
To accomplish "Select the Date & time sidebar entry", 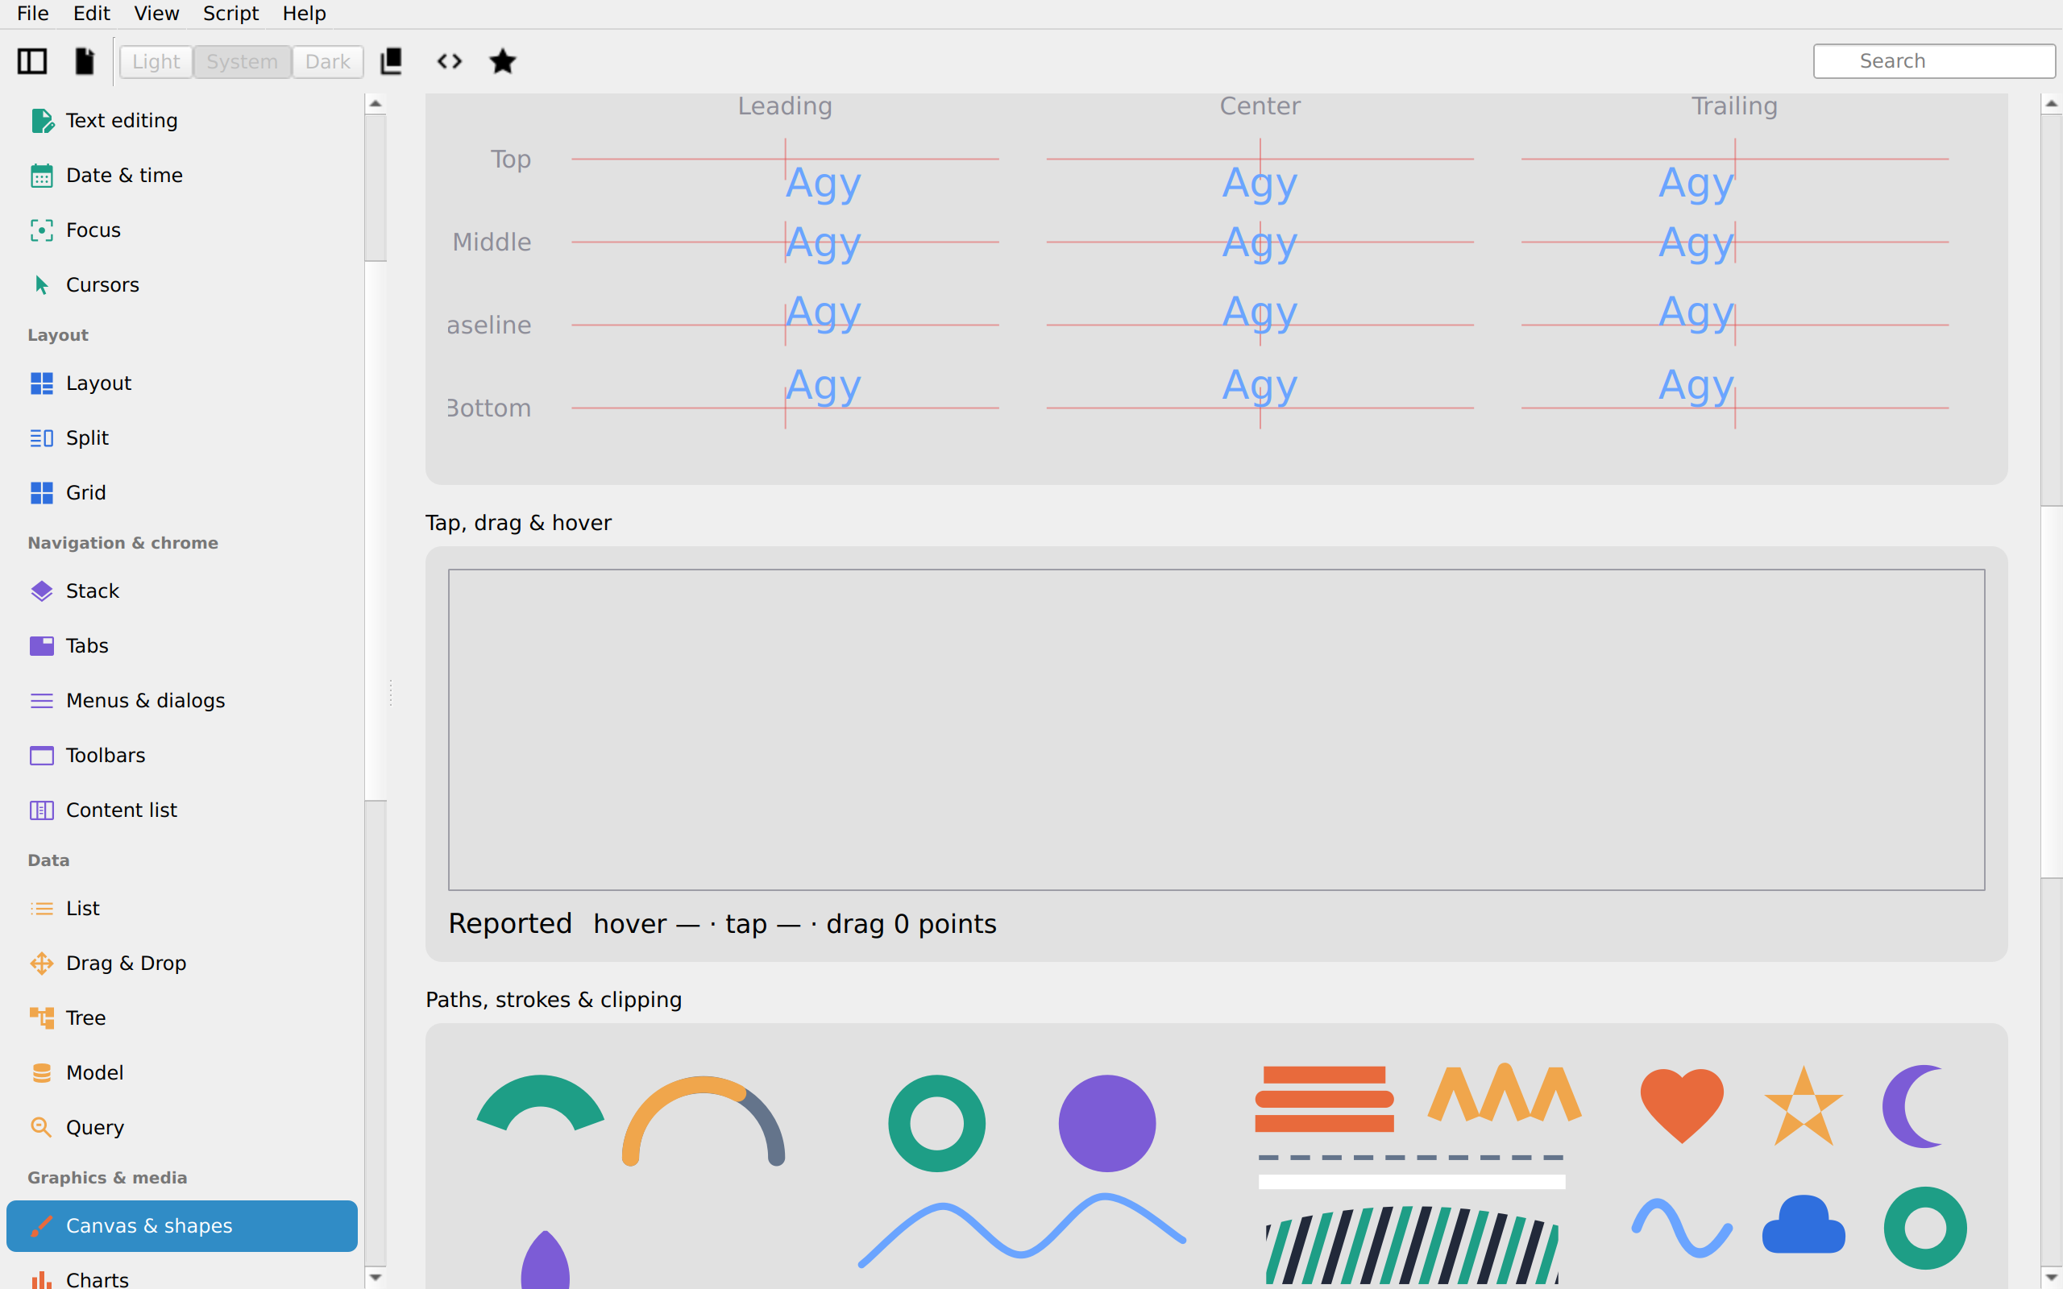I will pyautogui.click(x=181, y=175).
